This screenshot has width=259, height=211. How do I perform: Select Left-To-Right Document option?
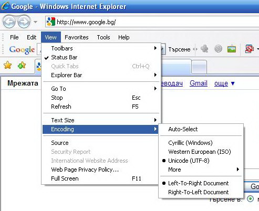pyautogui.click(x=201, y=183)
